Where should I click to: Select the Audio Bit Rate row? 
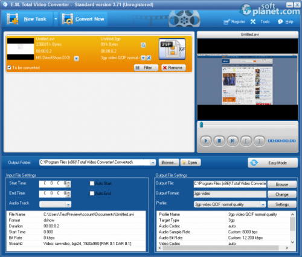[223, 238]
